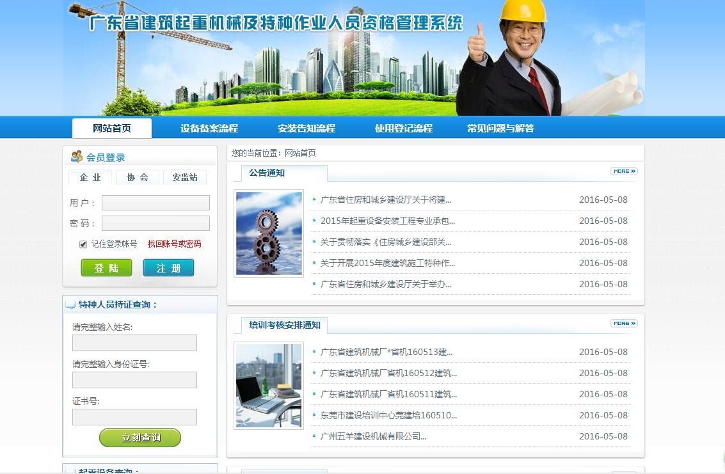
Task: Open MORE link in 公告通知 section
Action: [623, 171]
